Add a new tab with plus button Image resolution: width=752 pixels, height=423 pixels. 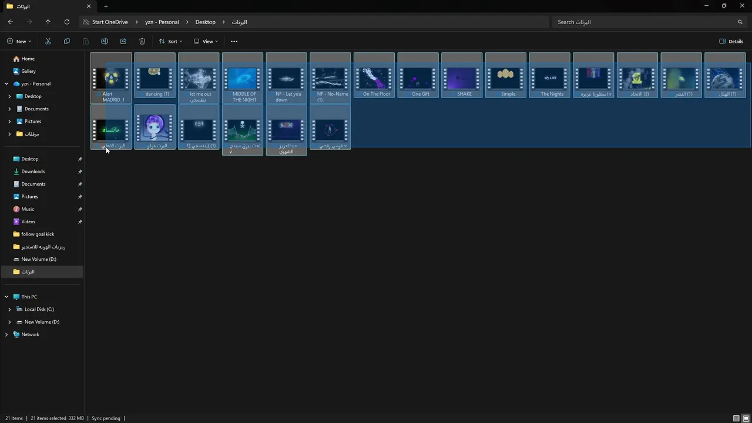click(x=106, y=6)
